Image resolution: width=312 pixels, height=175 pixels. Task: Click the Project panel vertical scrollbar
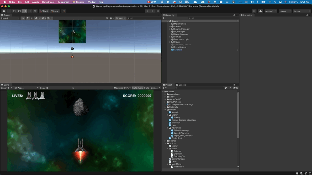tap(238, 115)
